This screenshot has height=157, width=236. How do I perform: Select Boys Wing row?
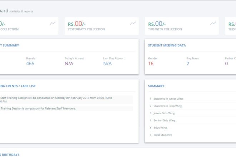tap(192, 127)
